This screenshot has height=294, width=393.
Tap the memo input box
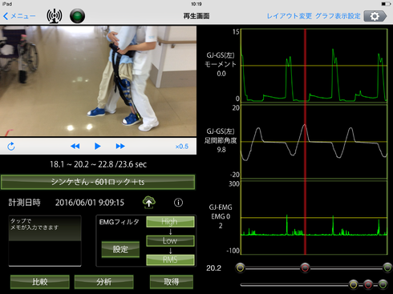click(45, 241)
